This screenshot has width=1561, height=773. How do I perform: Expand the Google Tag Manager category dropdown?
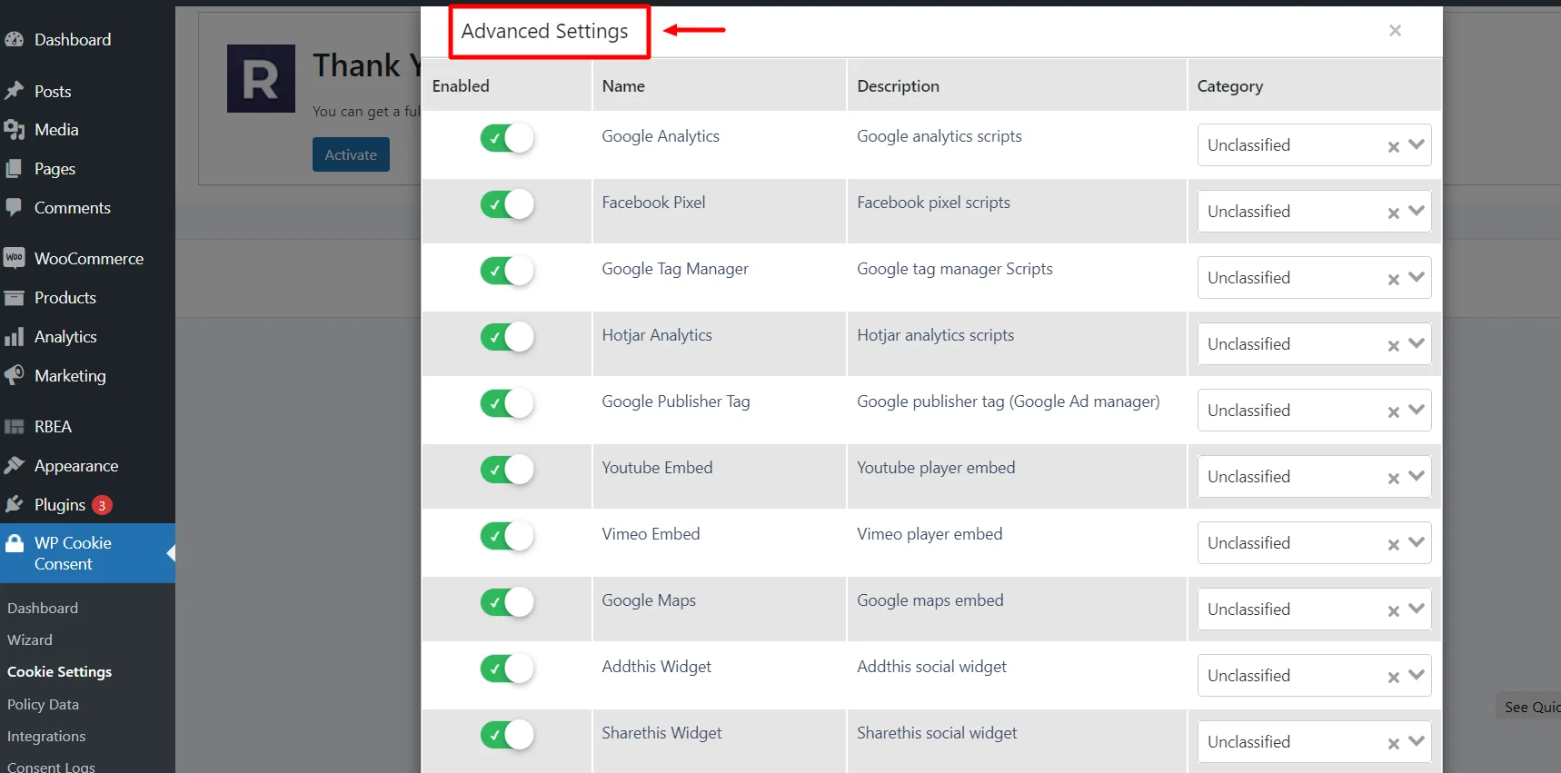click(x=1417, y=278)
